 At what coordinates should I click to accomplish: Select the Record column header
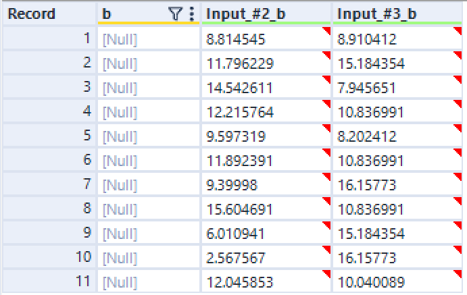[x=49, y=14]
